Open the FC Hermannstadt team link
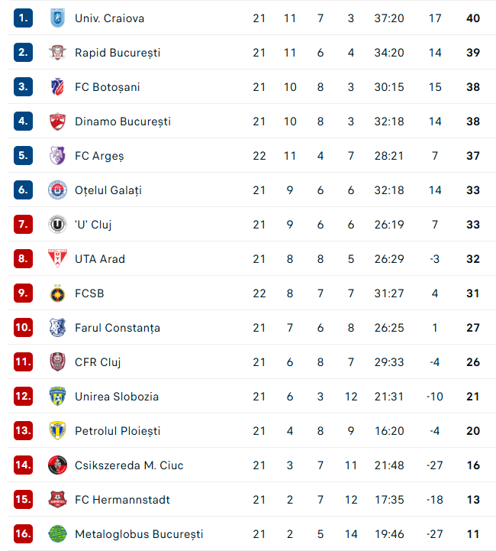The image size is (496, 551). click(122, 500)
